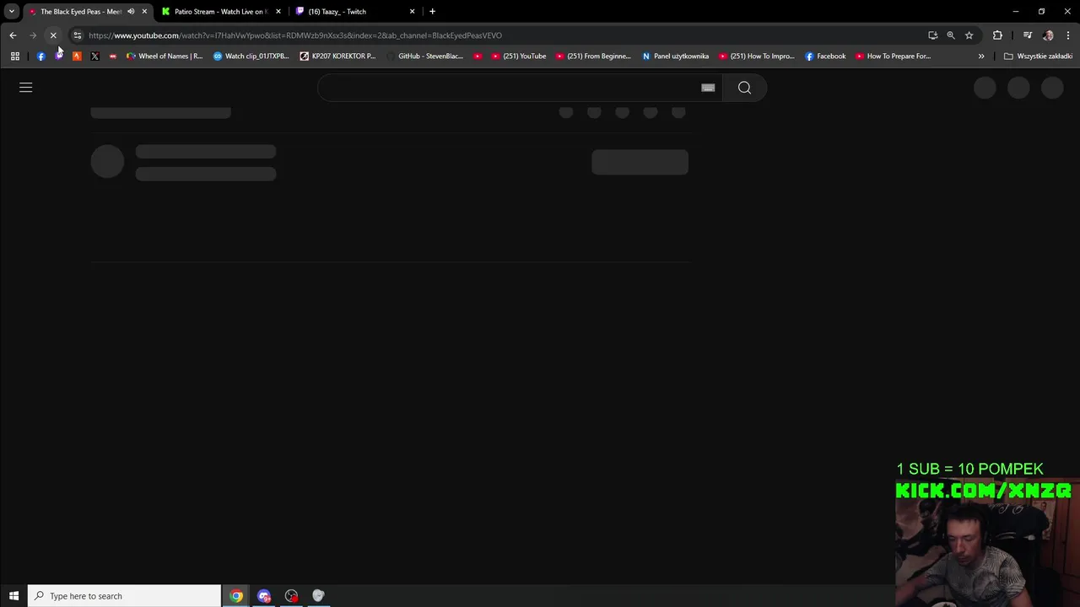This screenshot has width=1080, height=607.
Task: Open the Twitch icon bookmark
Action: pyautogui.click(x=59, y=56)
